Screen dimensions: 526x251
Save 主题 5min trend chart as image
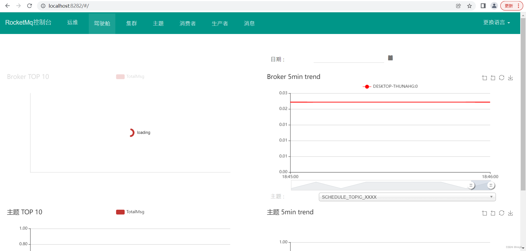coord(510,213)
